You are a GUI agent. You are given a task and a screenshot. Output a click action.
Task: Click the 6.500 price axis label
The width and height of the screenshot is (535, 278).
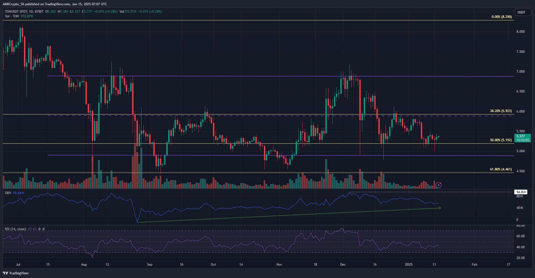521,91
